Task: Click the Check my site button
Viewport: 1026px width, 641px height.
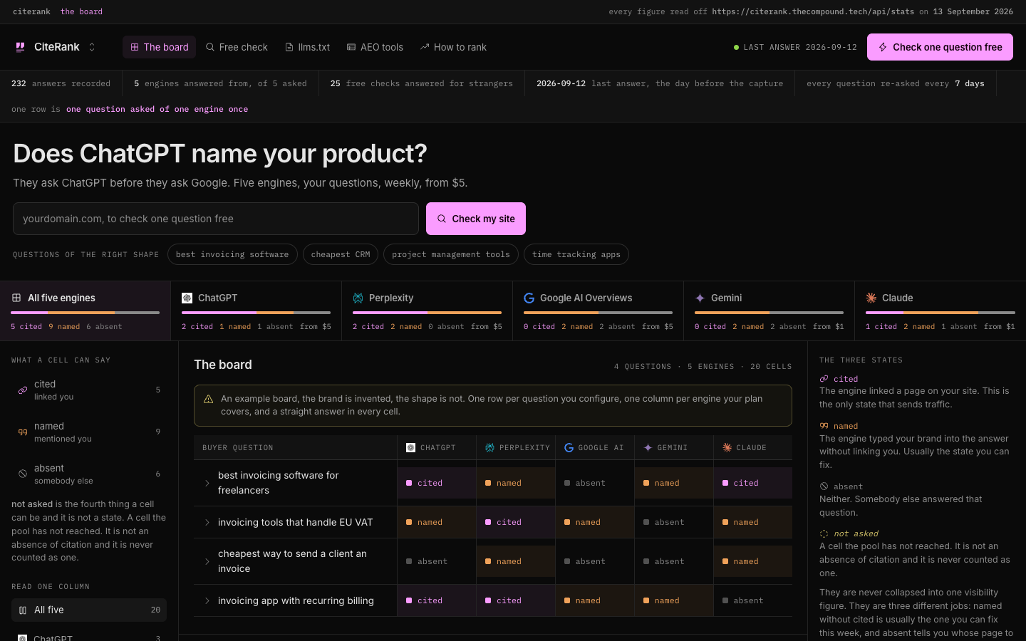Action: click(x=476, y=219)
